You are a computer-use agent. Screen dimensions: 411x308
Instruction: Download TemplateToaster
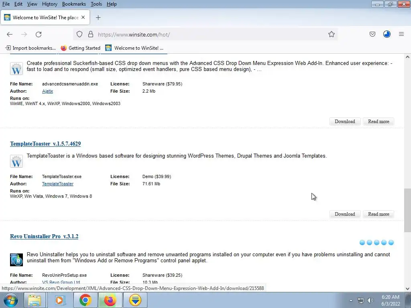click(x=345, y=214)
